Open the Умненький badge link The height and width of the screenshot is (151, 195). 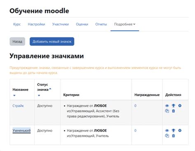[x=21, y=130]
